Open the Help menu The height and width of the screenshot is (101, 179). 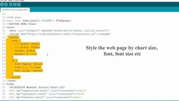pyautogui.click(x=22, y=1)
